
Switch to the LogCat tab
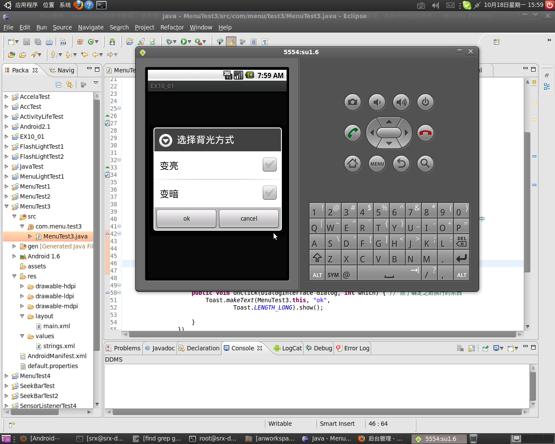tap(287, 348)
